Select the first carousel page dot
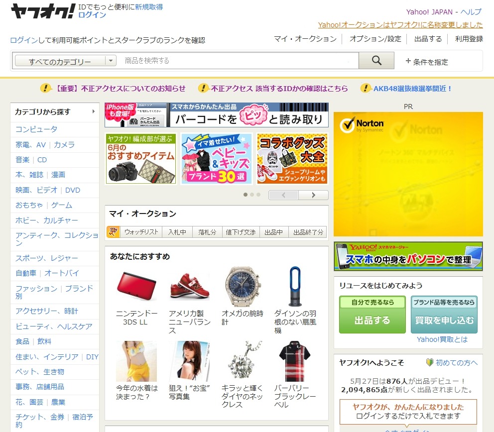This screenshot has width=494, height=432. [x=246, y=195]
